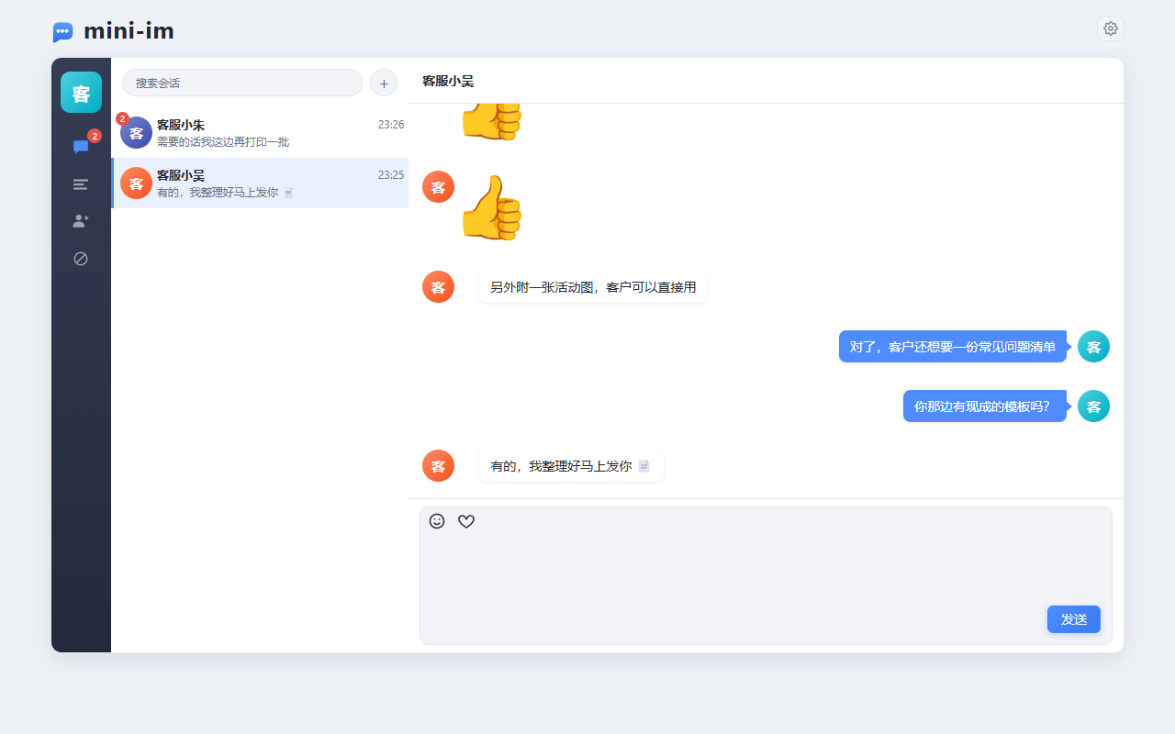1175x734 pixels.
Task: Open the blocked list sidebar icon
Action: [81, 259]
